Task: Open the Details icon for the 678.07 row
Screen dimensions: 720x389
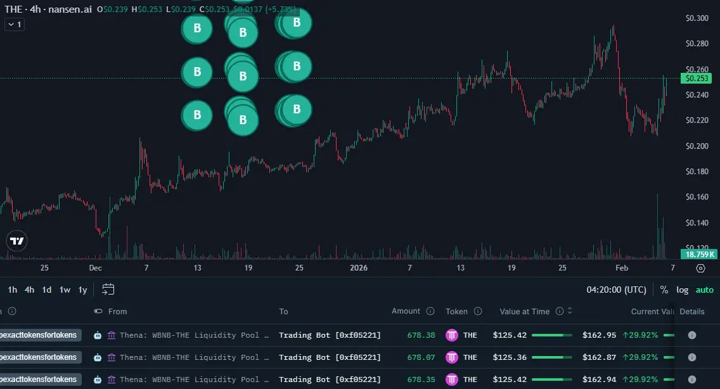Action: pos(692,357)
